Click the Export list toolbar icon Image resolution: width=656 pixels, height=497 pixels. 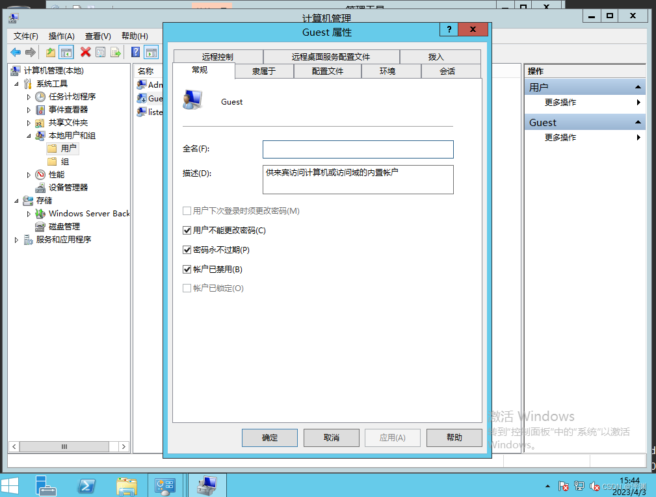click(116, 52)
